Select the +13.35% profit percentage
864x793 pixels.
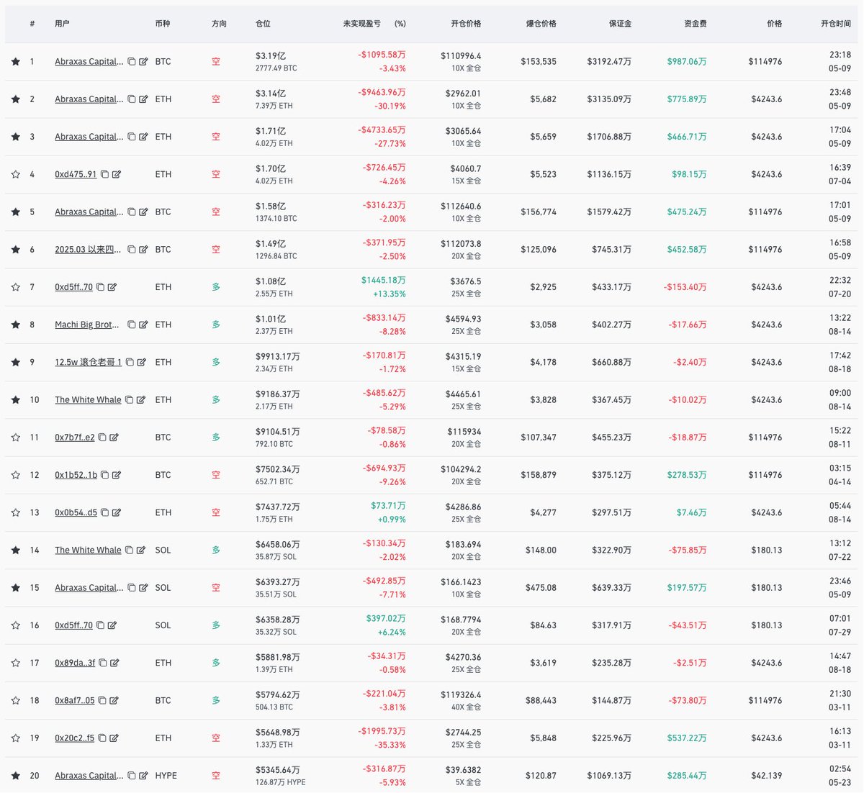click(x=389, y=294)
